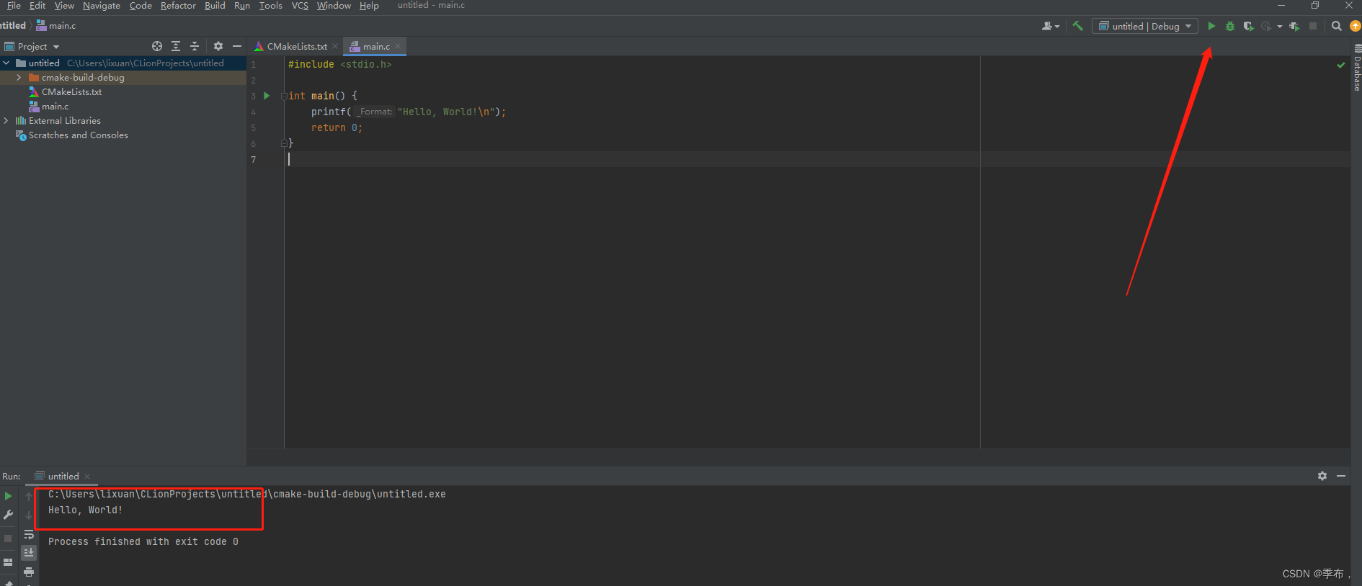Open the Project panel gear options
The width and height of the screenshot is (1362, 586).
point(218,46)
